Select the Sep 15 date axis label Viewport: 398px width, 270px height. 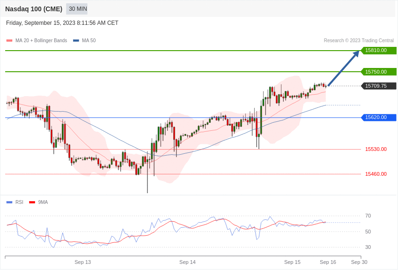292,262
